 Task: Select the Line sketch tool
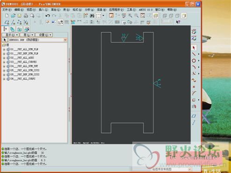[x=194, y=54]
